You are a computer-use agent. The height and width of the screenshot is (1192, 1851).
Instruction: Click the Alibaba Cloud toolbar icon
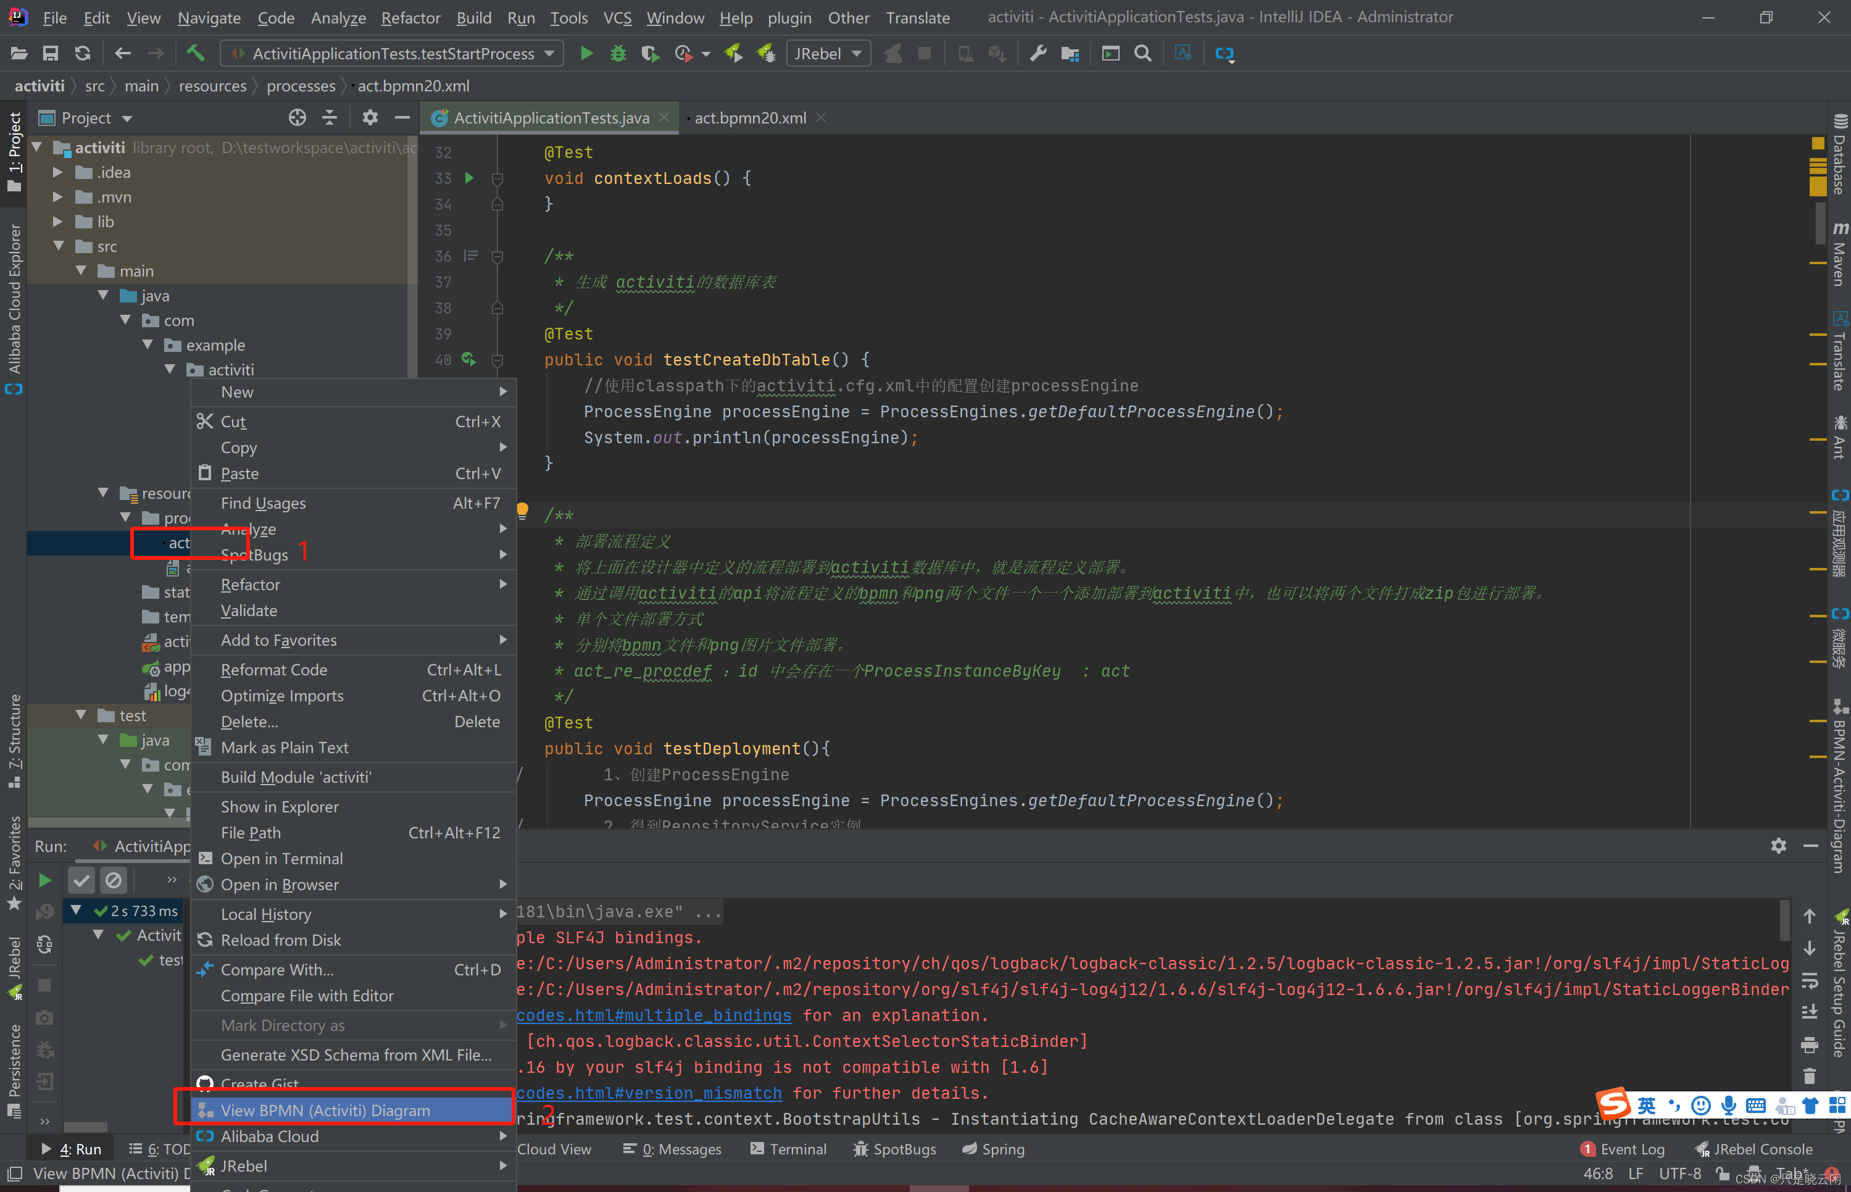[1224, 54]
